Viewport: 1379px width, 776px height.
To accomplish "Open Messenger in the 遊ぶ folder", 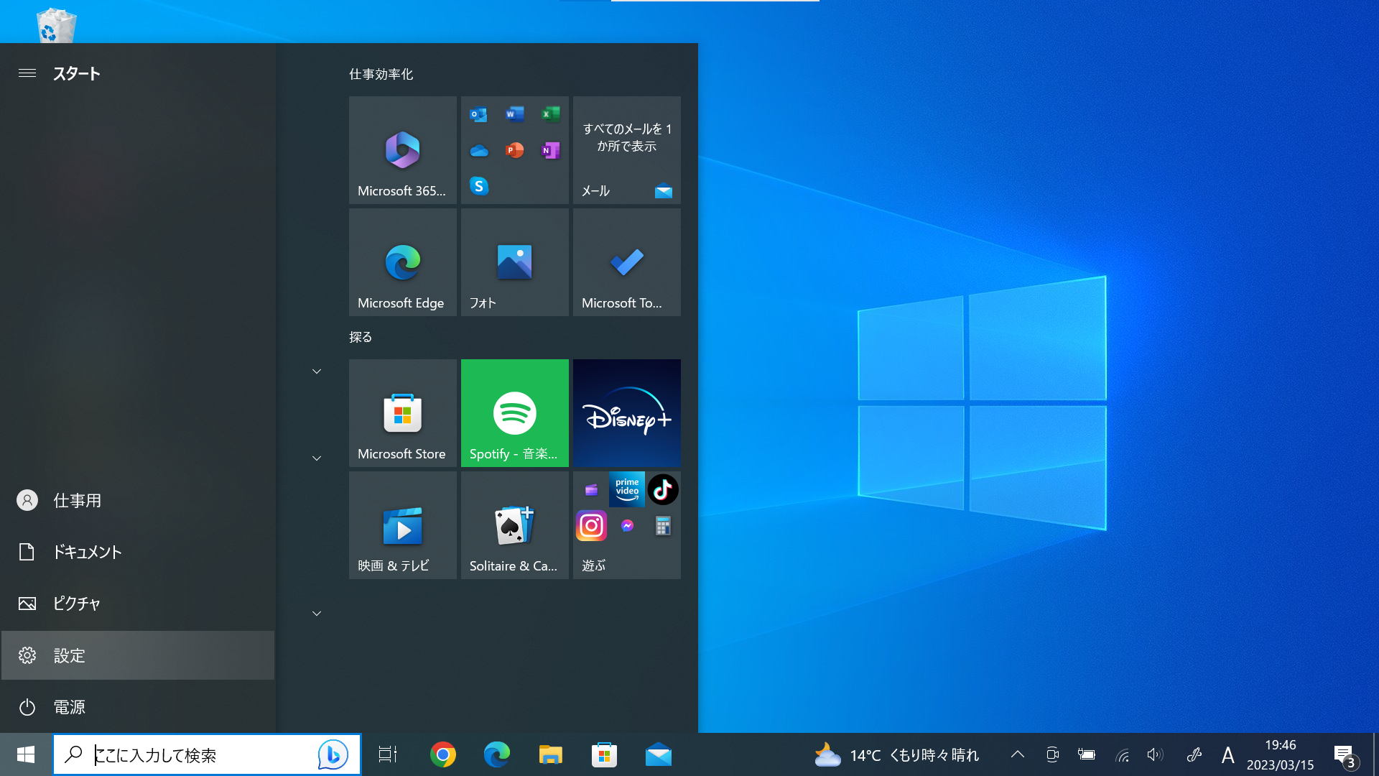I will coord(627,526).
